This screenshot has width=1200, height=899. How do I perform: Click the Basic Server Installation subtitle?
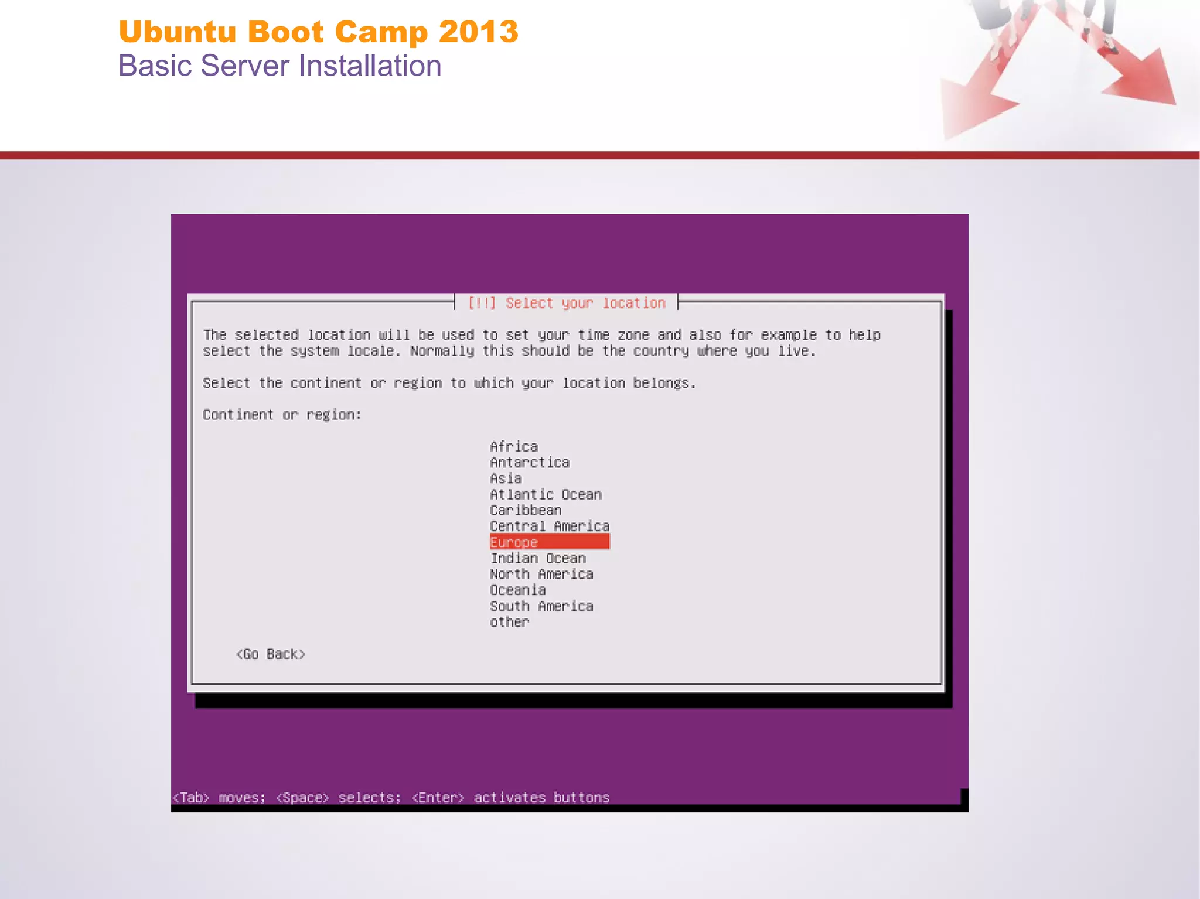(279, 66)
